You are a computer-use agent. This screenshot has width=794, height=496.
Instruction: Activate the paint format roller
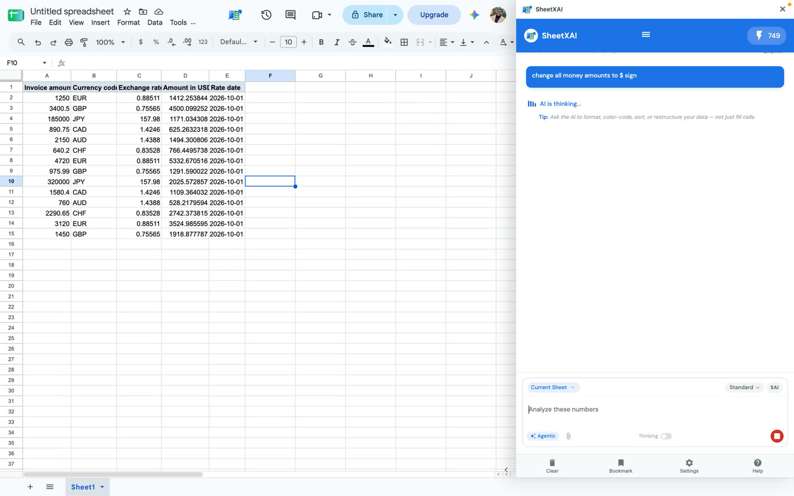84,42
